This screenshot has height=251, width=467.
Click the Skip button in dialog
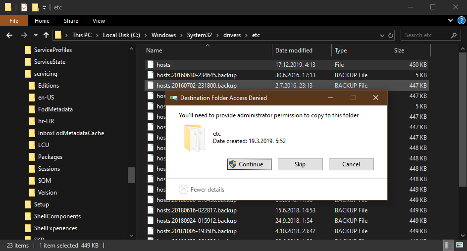coord(300,164)
